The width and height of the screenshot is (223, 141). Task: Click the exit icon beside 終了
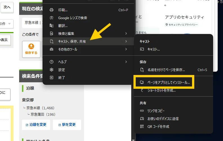(x=52, y=78)
